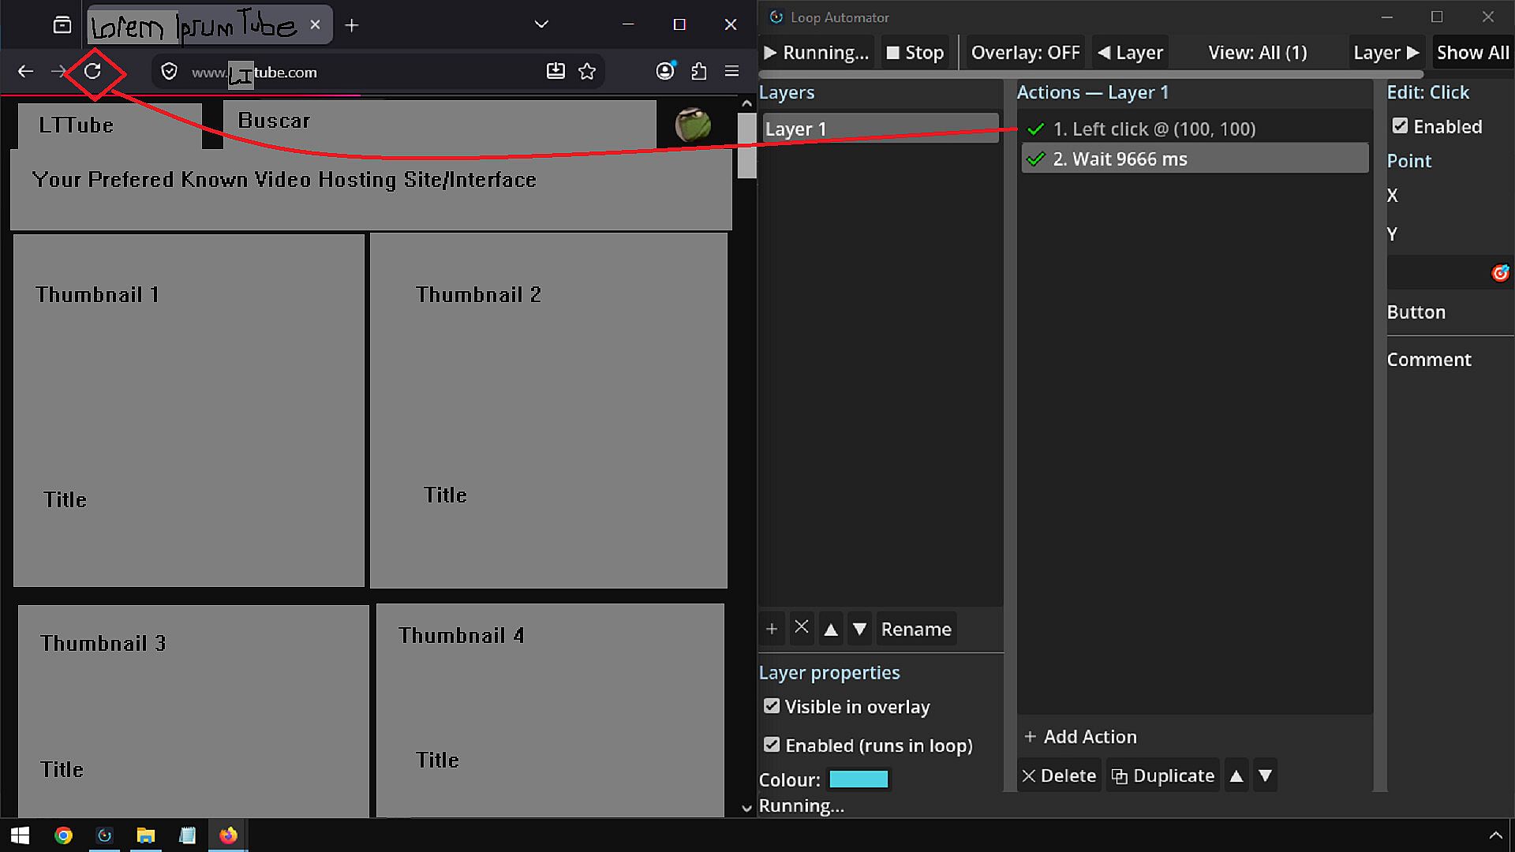Image resolution: width=1515 pixels, height=852 pixels.
Task: Move action down with triangle
Action: 1266,775
